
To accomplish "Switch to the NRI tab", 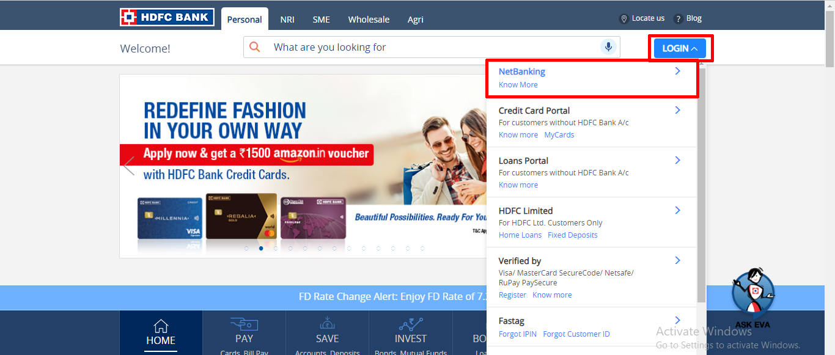I will pos(287,19).
